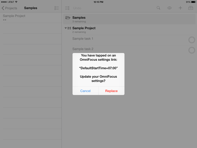
Task: Tap the Wi-Fi icon in status bar
Action: coord(16,2)
